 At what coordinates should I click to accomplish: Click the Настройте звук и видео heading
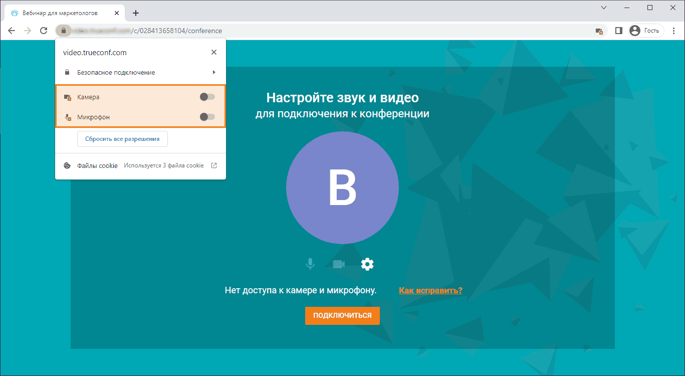[342, 97]
